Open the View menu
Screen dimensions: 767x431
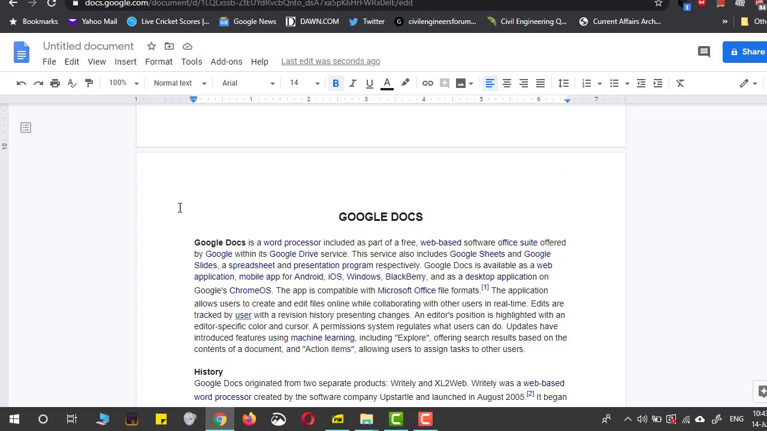coord(96,62)
